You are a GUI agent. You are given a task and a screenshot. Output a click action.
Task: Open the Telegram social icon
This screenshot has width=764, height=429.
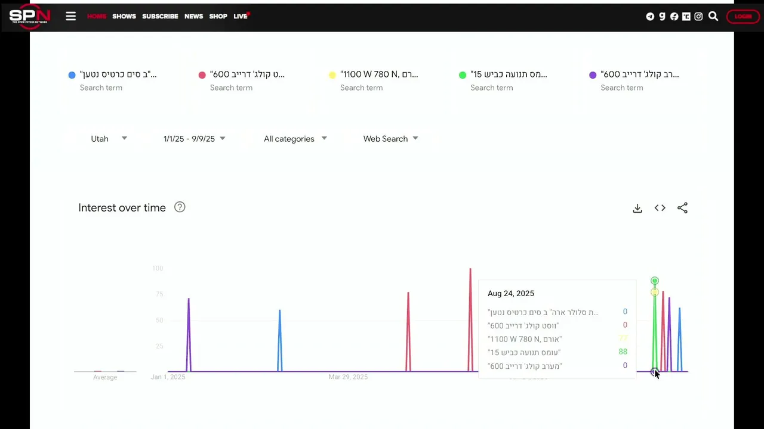[650, 17]
